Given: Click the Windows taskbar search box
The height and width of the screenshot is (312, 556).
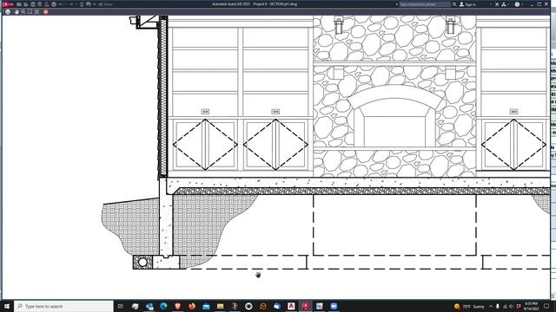Looking at the screenshot, I should click(x=63, y=306).
